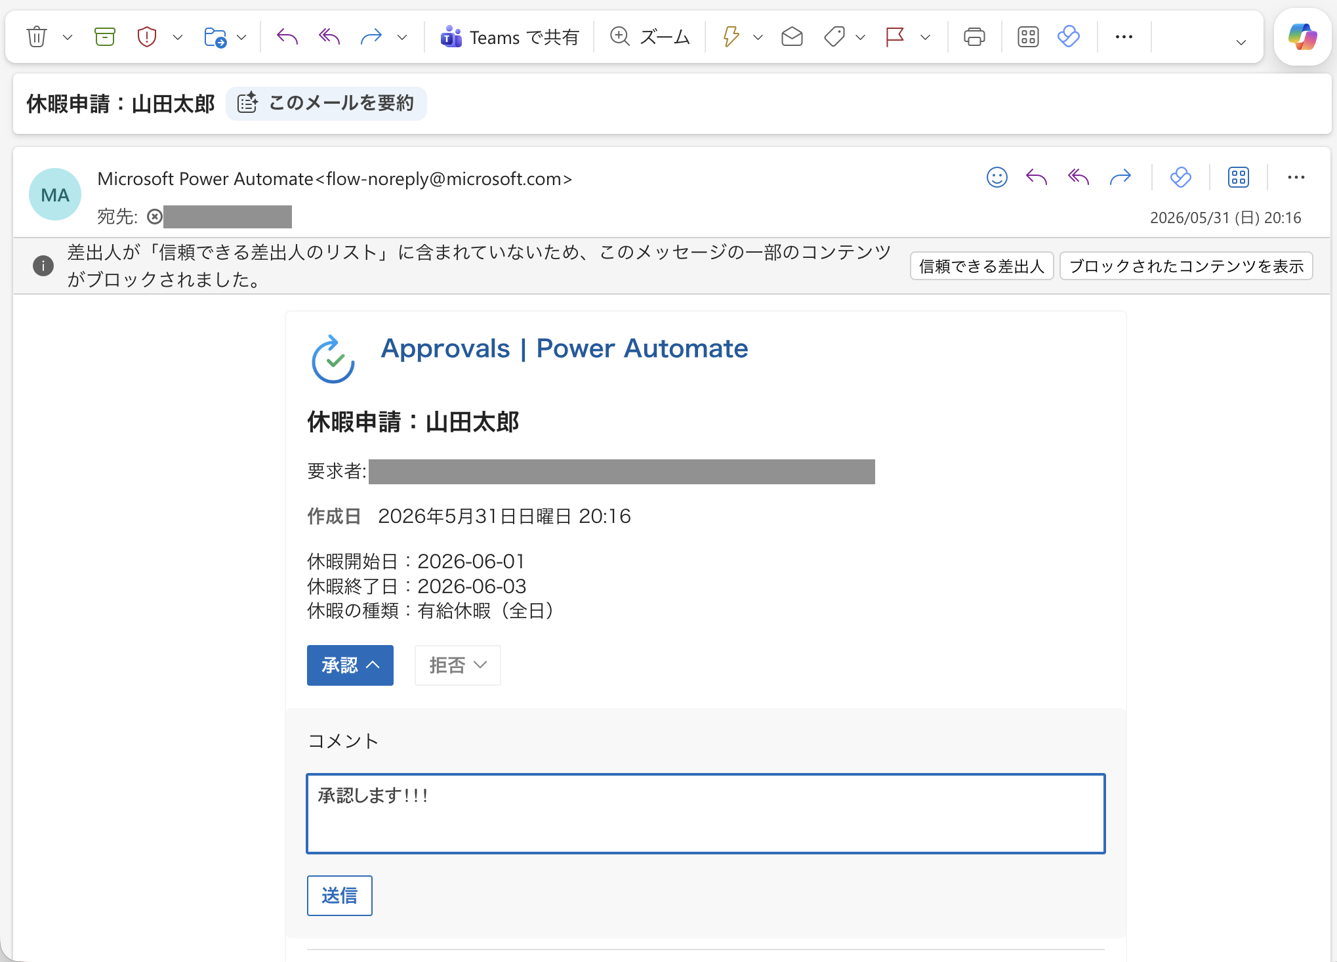The width and height of the screenshot is (1337, 962).
Task: Click the Viva icon in message header
Action: click(1180, 177)
